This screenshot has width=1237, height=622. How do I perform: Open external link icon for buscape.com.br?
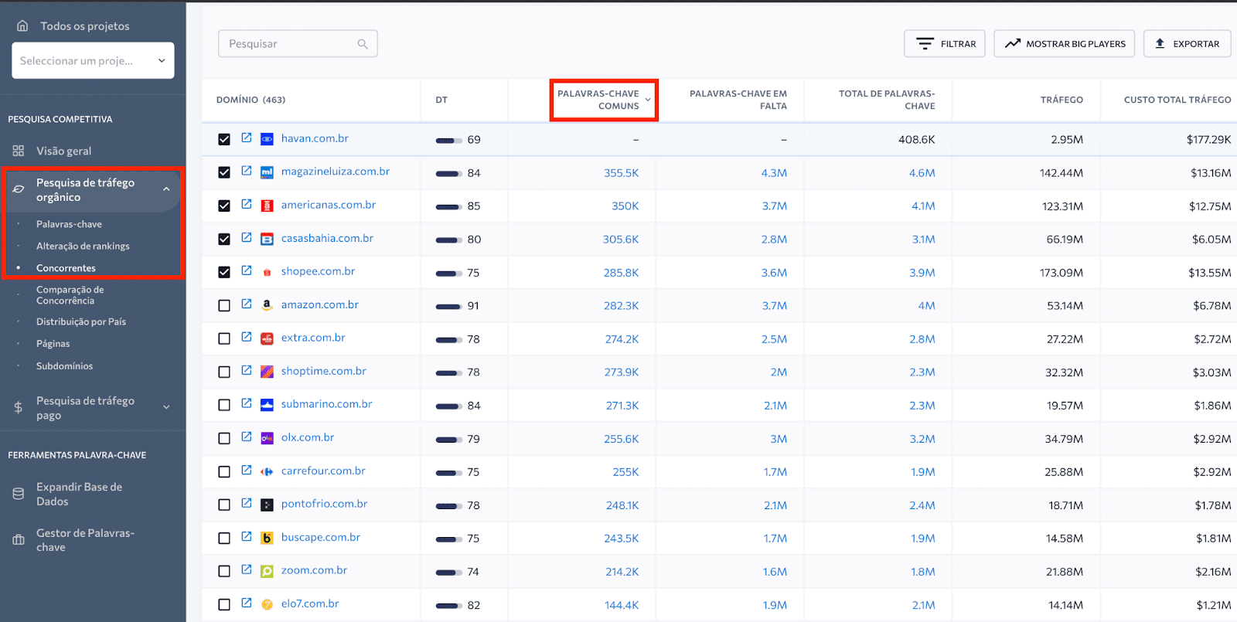click(x=247, y=536)
